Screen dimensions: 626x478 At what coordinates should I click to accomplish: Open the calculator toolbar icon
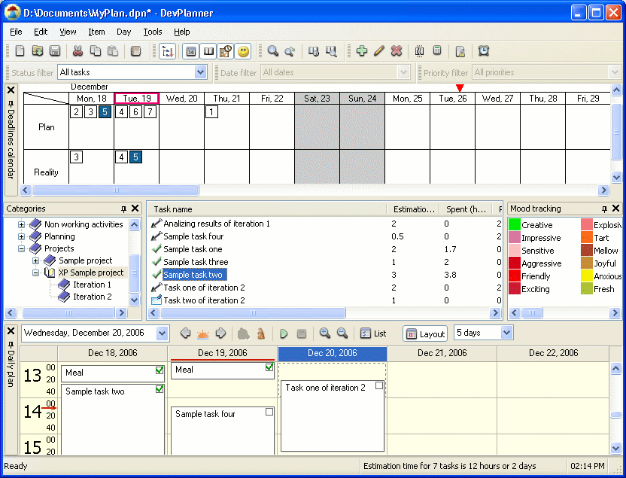[x=437, y=51]
